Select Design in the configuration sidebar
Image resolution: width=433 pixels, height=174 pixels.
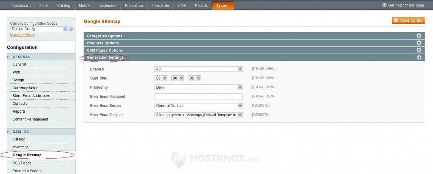41,80
